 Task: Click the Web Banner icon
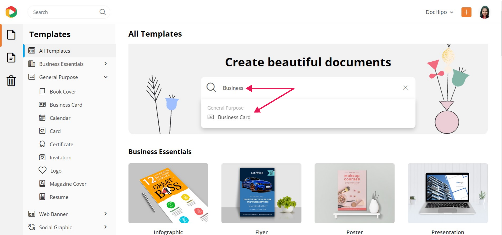pos(32,214)
